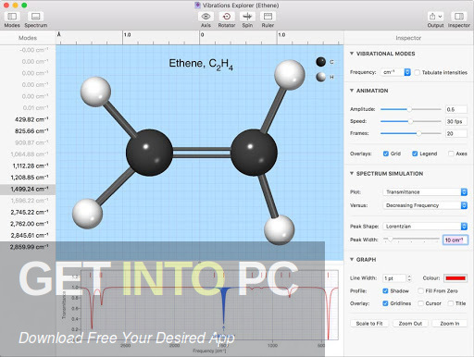
Task: Click the Axis eye toolbar icon
Action: 206,17
